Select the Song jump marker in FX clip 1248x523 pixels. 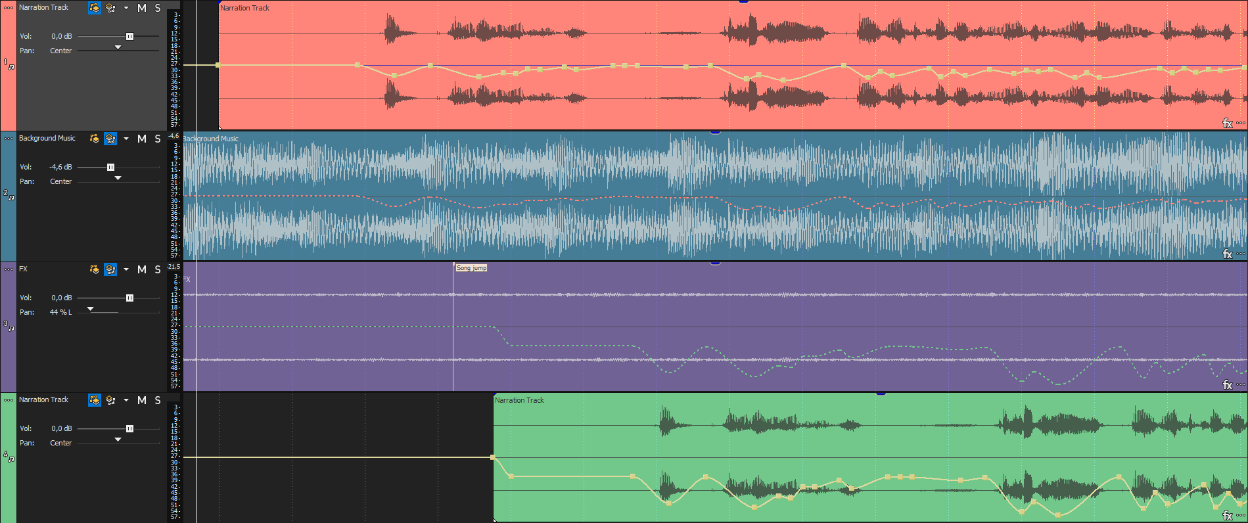[x=471, y=268]
